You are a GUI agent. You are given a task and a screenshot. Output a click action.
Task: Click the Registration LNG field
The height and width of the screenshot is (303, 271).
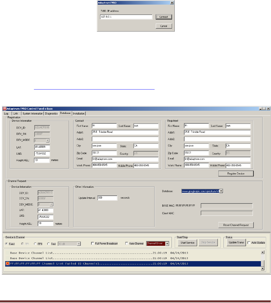pos(42,154)
